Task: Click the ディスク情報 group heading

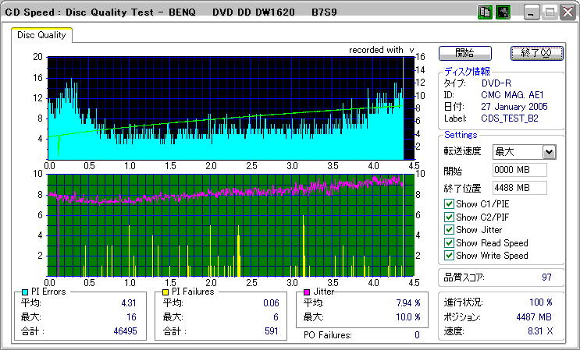Action: [467, 71]
